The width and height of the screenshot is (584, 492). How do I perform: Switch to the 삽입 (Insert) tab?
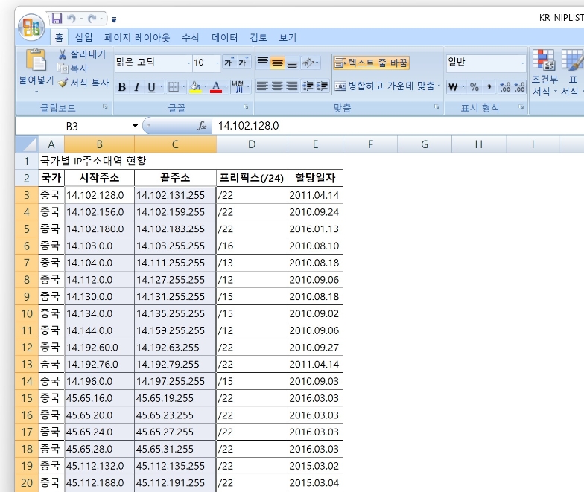pos(84,37)
